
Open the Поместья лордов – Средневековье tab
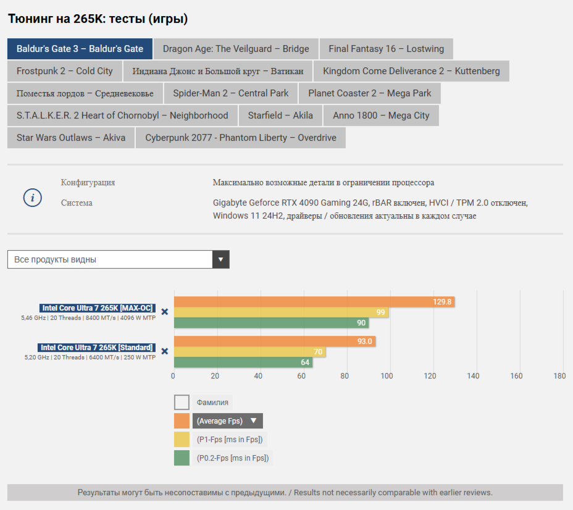click(x=85, y=93)
